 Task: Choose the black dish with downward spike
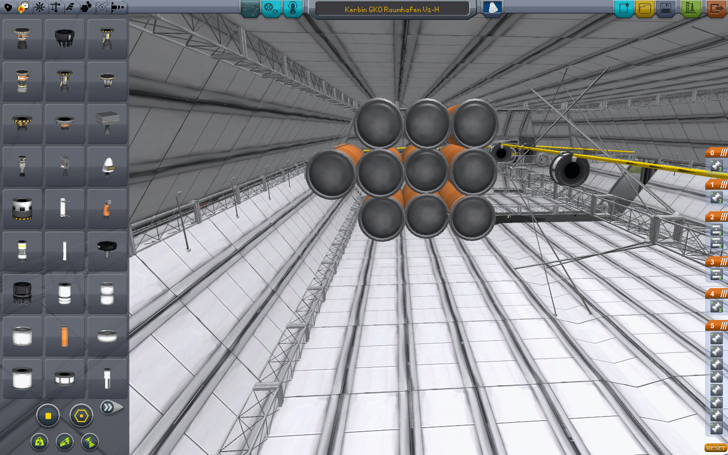(107, 251)
